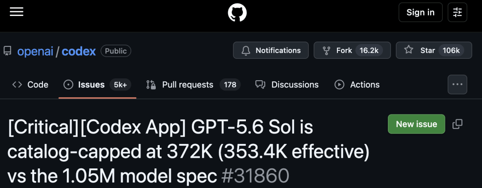This screenshot has width=482, height=188.
Task: Select the Pull requests tab label
Action: [x=187, y=85]
